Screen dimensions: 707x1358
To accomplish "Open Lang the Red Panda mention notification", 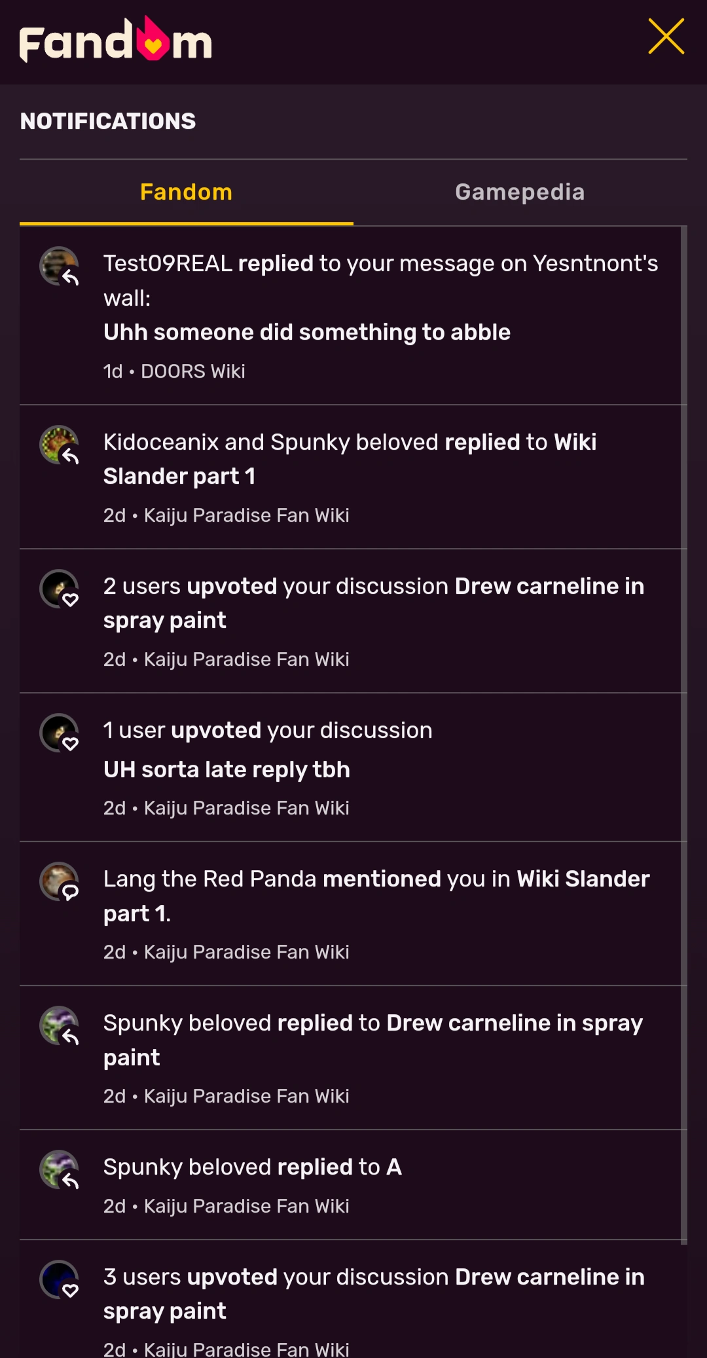I will [376, 896].
